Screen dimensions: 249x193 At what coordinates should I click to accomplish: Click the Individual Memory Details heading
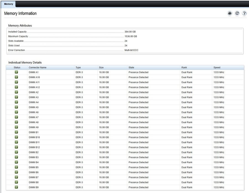(25, 62)
